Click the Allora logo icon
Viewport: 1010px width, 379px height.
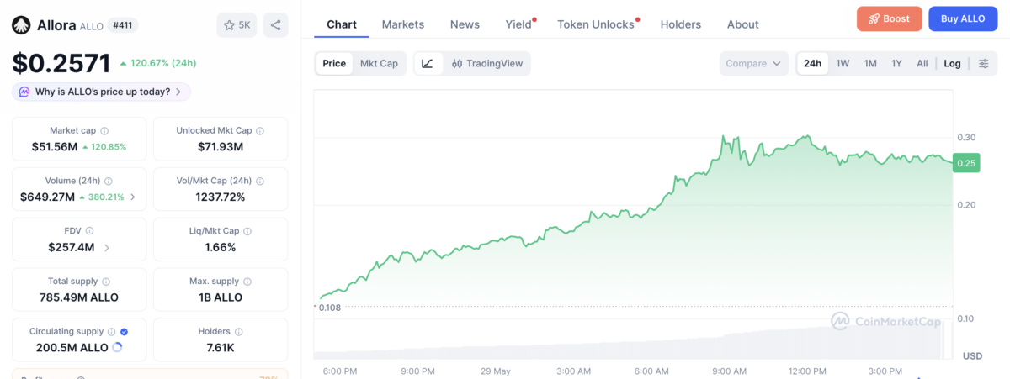(x=21, y=25)
